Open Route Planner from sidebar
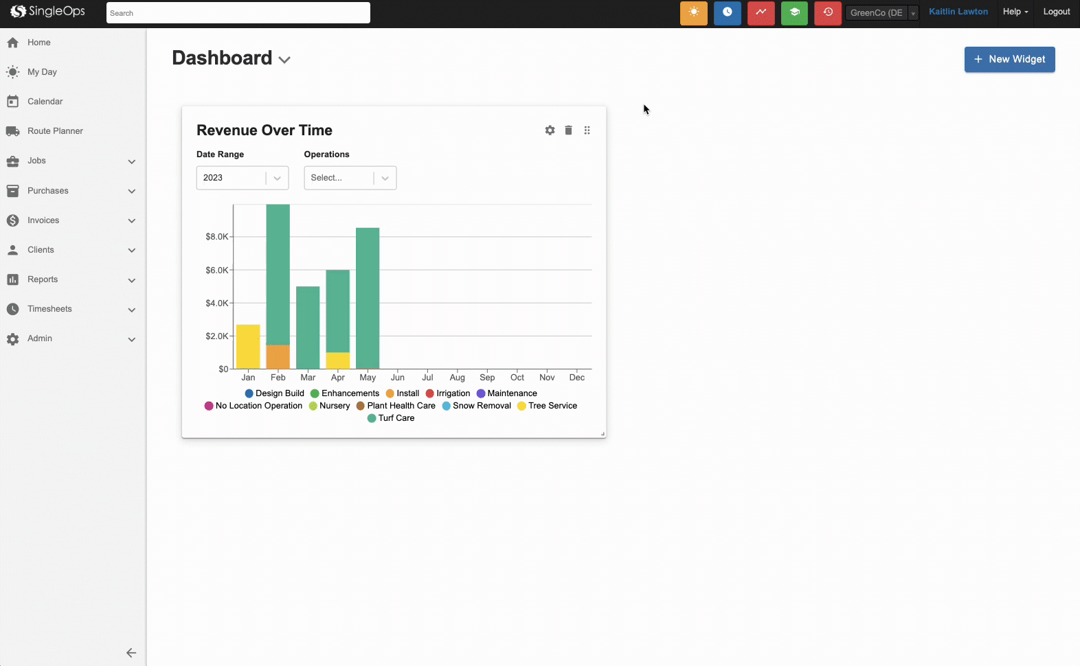 click(55, 131)
